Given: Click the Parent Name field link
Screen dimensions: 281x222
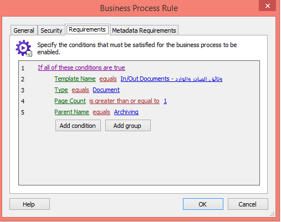Looking at the screenshot, I should [x=71, y=112].
